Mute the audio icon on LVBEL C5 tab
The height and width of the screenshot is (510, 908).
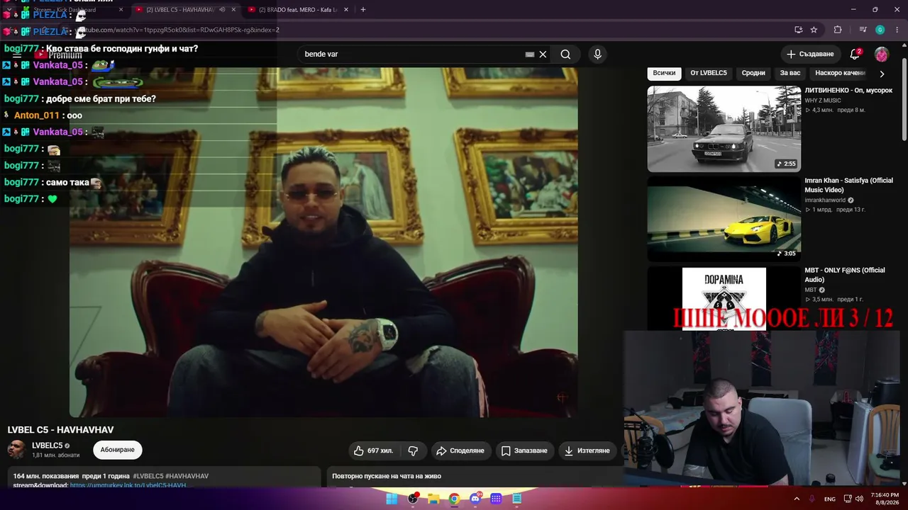pos(223,10)
